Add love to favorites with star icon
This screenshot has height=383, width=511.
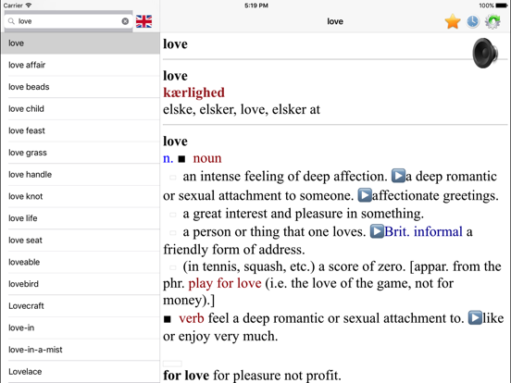(453, 21)
